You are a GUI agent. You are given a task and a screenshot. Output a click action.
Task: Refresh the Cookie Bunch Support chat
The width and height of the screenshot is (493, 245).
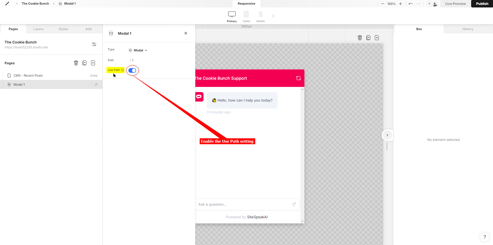(x=298, y=78)
